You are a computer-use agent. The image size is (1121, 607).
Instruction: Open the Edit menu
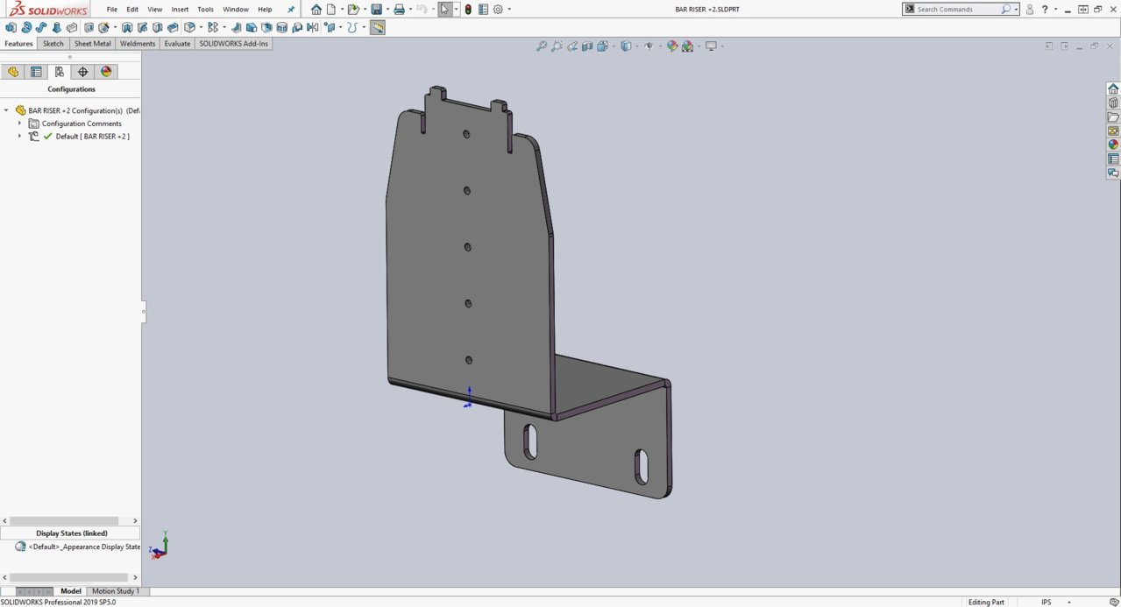(132, 10)
